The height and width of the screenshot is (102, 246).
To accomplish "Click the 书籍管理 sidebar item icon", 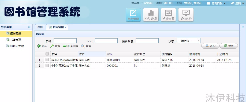I will (8, 40).
